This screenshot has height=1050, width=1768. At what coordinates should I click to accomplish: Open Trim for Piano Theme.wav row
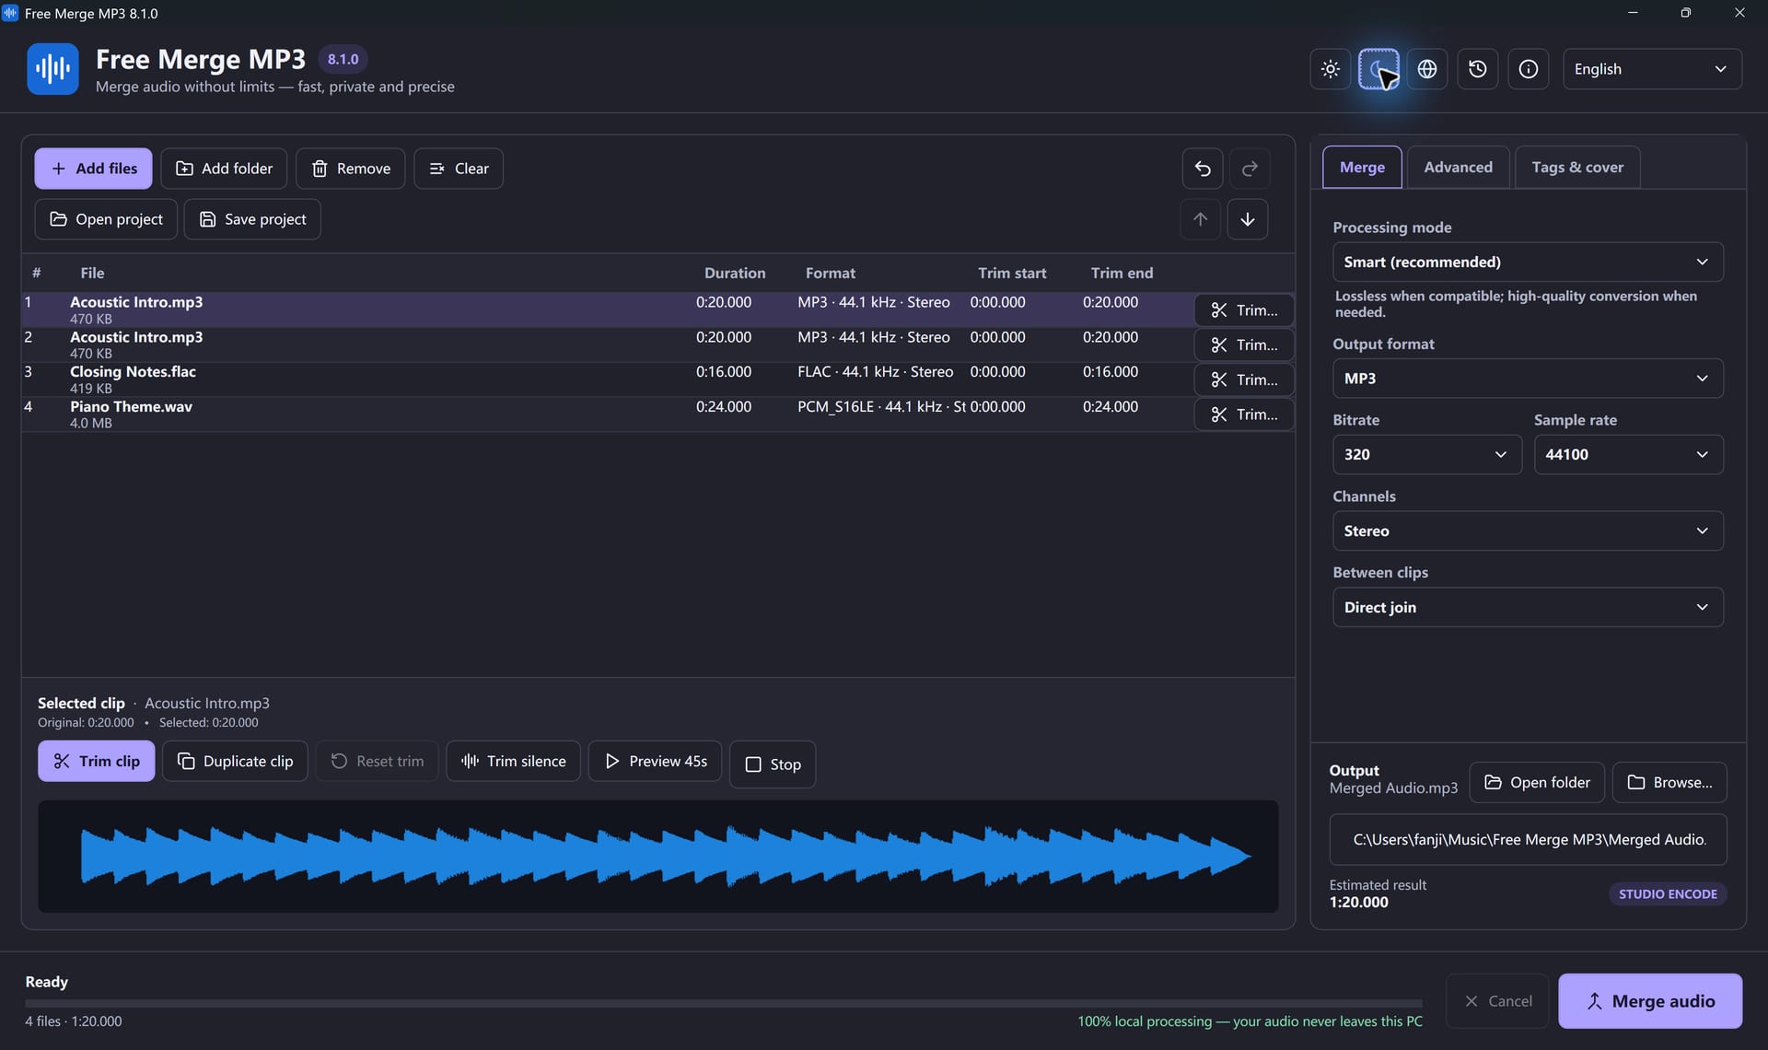tap(1244, 414)
